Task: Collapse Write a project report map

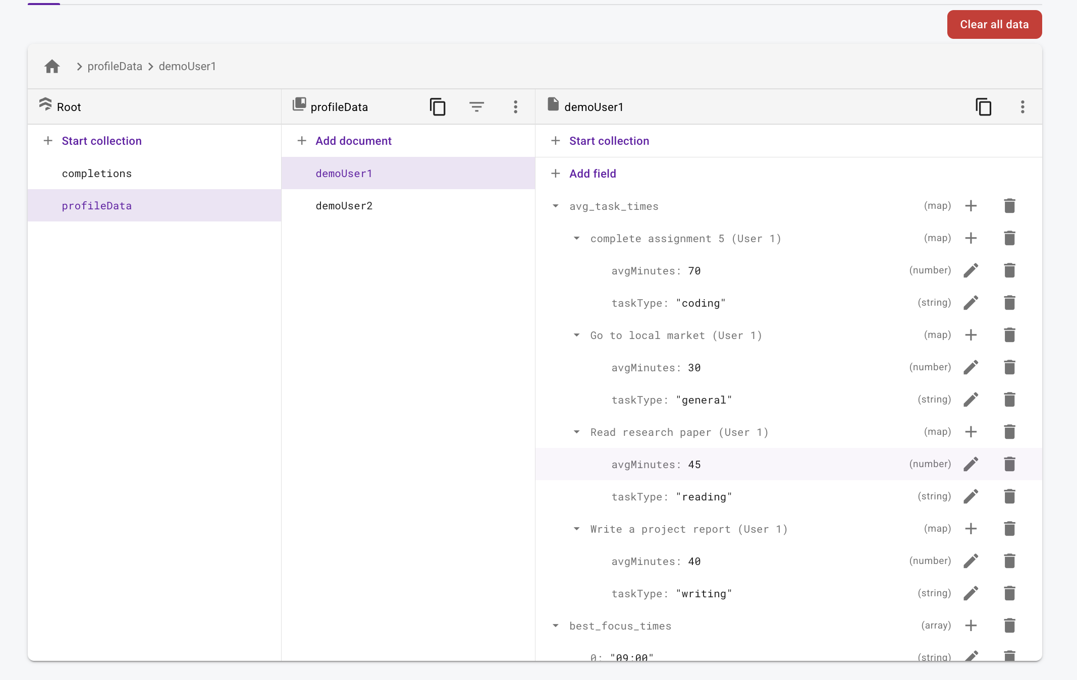Action: pyautogui.click(x=576, y=529)
